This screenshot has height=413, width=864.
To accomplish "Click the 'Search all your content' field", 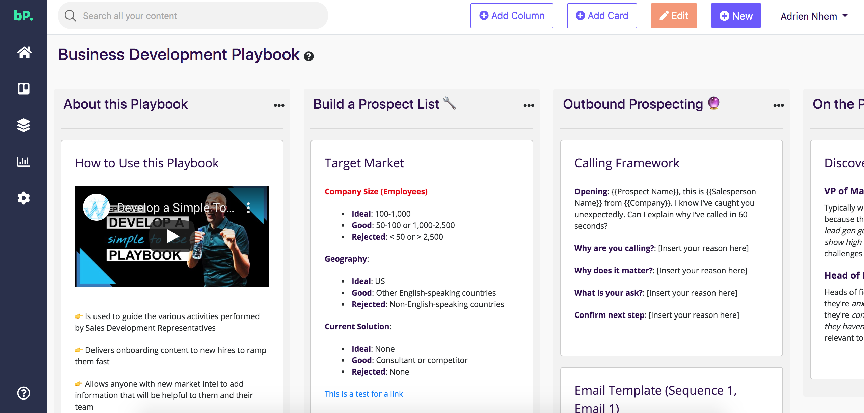I will 193,16.
